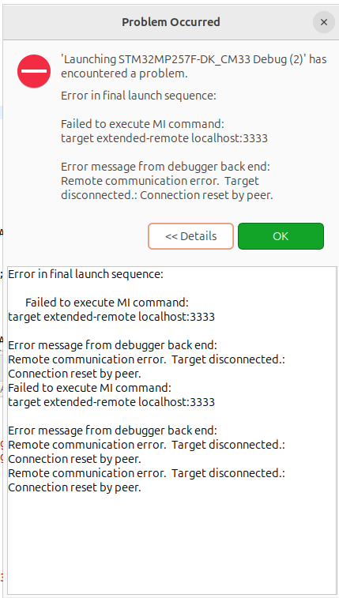The image size is (339, 598).
Task: Confirm the error with the green OK button
Action: point(281,236)
